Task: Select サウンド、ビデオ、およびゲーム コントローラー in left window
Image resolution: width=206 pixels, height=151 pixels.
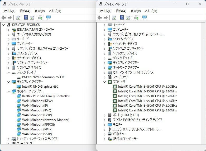Action: click(x=43, y=49)
